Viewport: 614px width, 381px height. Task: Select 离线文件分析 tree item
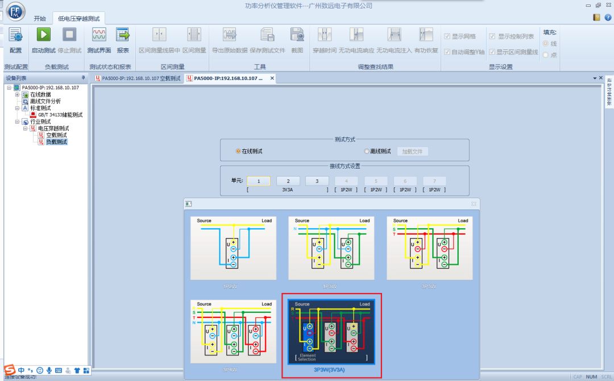pos(45,101)
